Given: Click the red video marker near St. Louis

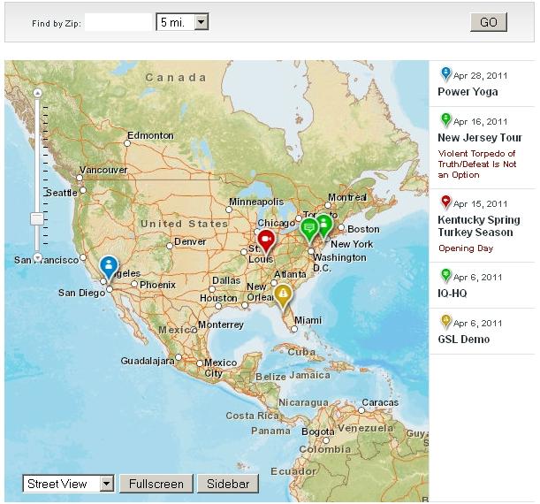Looking at the screenshot, I should (266, 239).
